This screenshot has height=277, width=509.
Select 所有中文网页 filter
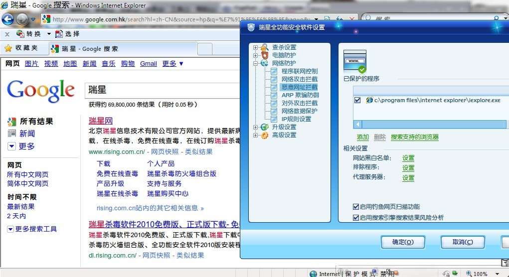coord(27,174)
